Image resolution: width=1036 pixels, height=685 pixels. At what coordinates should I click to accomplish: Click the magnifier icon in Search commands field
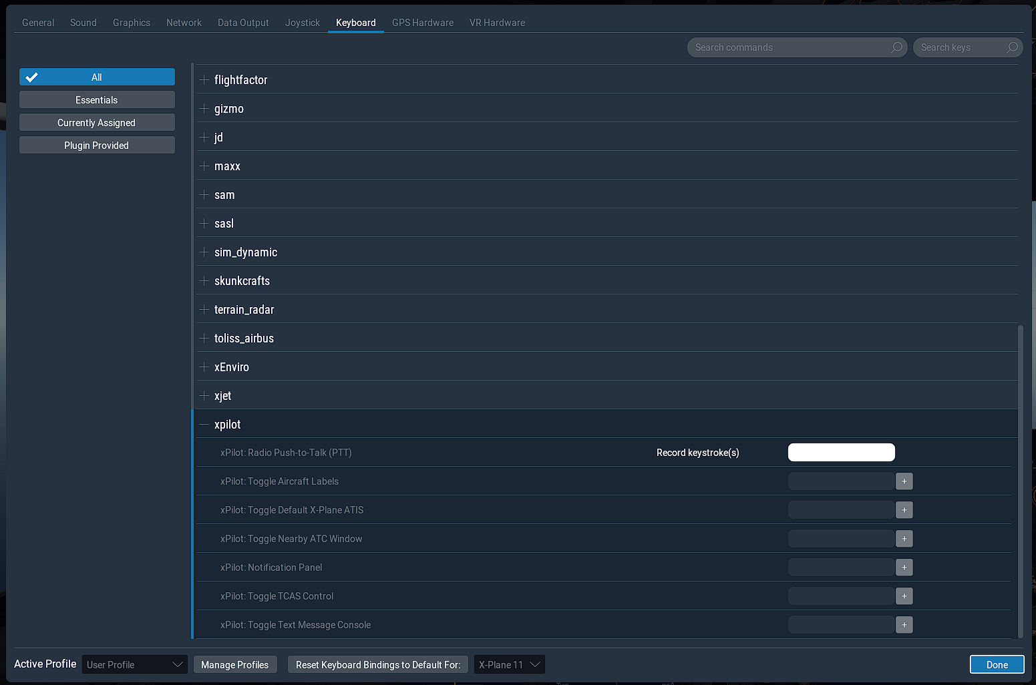pyautogui.click(x=896, y=47)
